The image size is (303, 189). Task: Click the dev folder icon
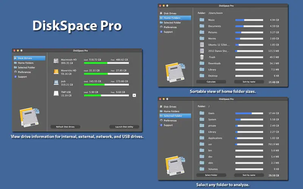pyautogui.click(x=202, y=156)
